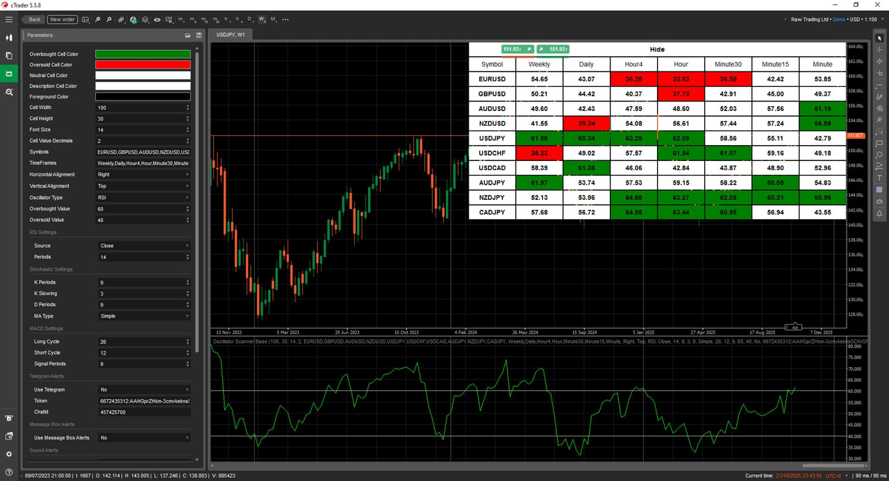
Task: Click the left green 151.92 sell button
Action: pyautogui.click(x=517, y=49)
